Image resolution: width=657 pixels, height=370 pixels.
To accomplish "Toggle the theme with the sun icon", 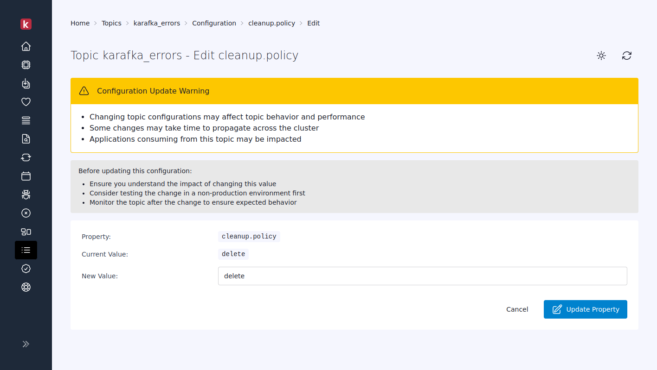I will 601,56.
